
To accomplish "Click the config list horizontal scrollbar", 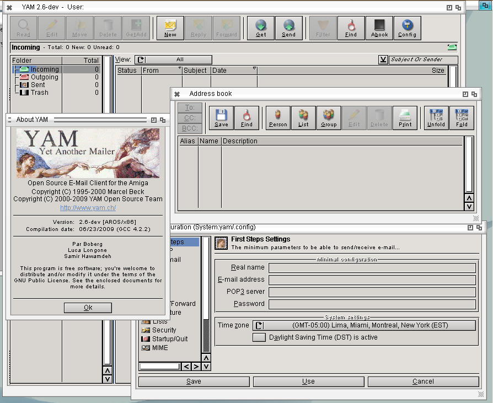I will [x=159, y=366].
